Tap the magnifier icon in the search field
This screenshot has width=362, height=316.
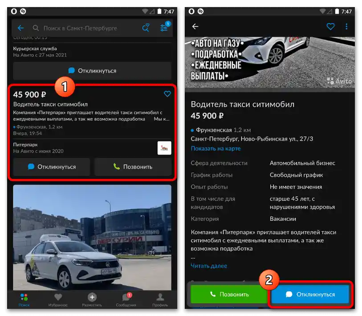36,28
